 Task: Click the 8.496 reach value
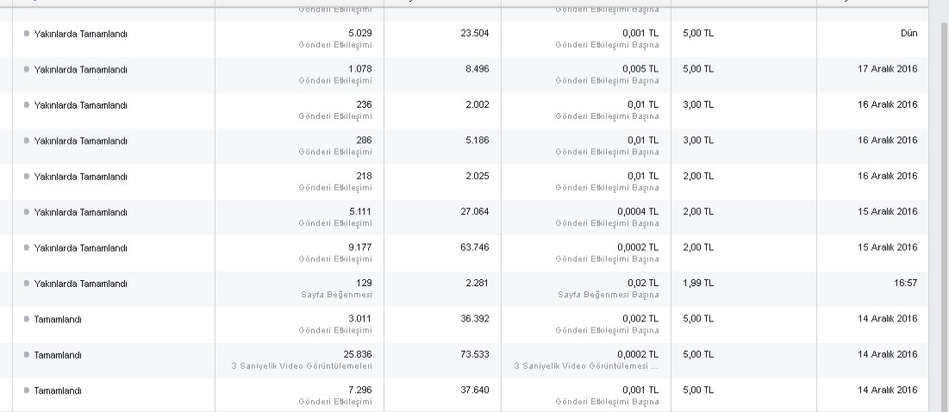point(477,69)
